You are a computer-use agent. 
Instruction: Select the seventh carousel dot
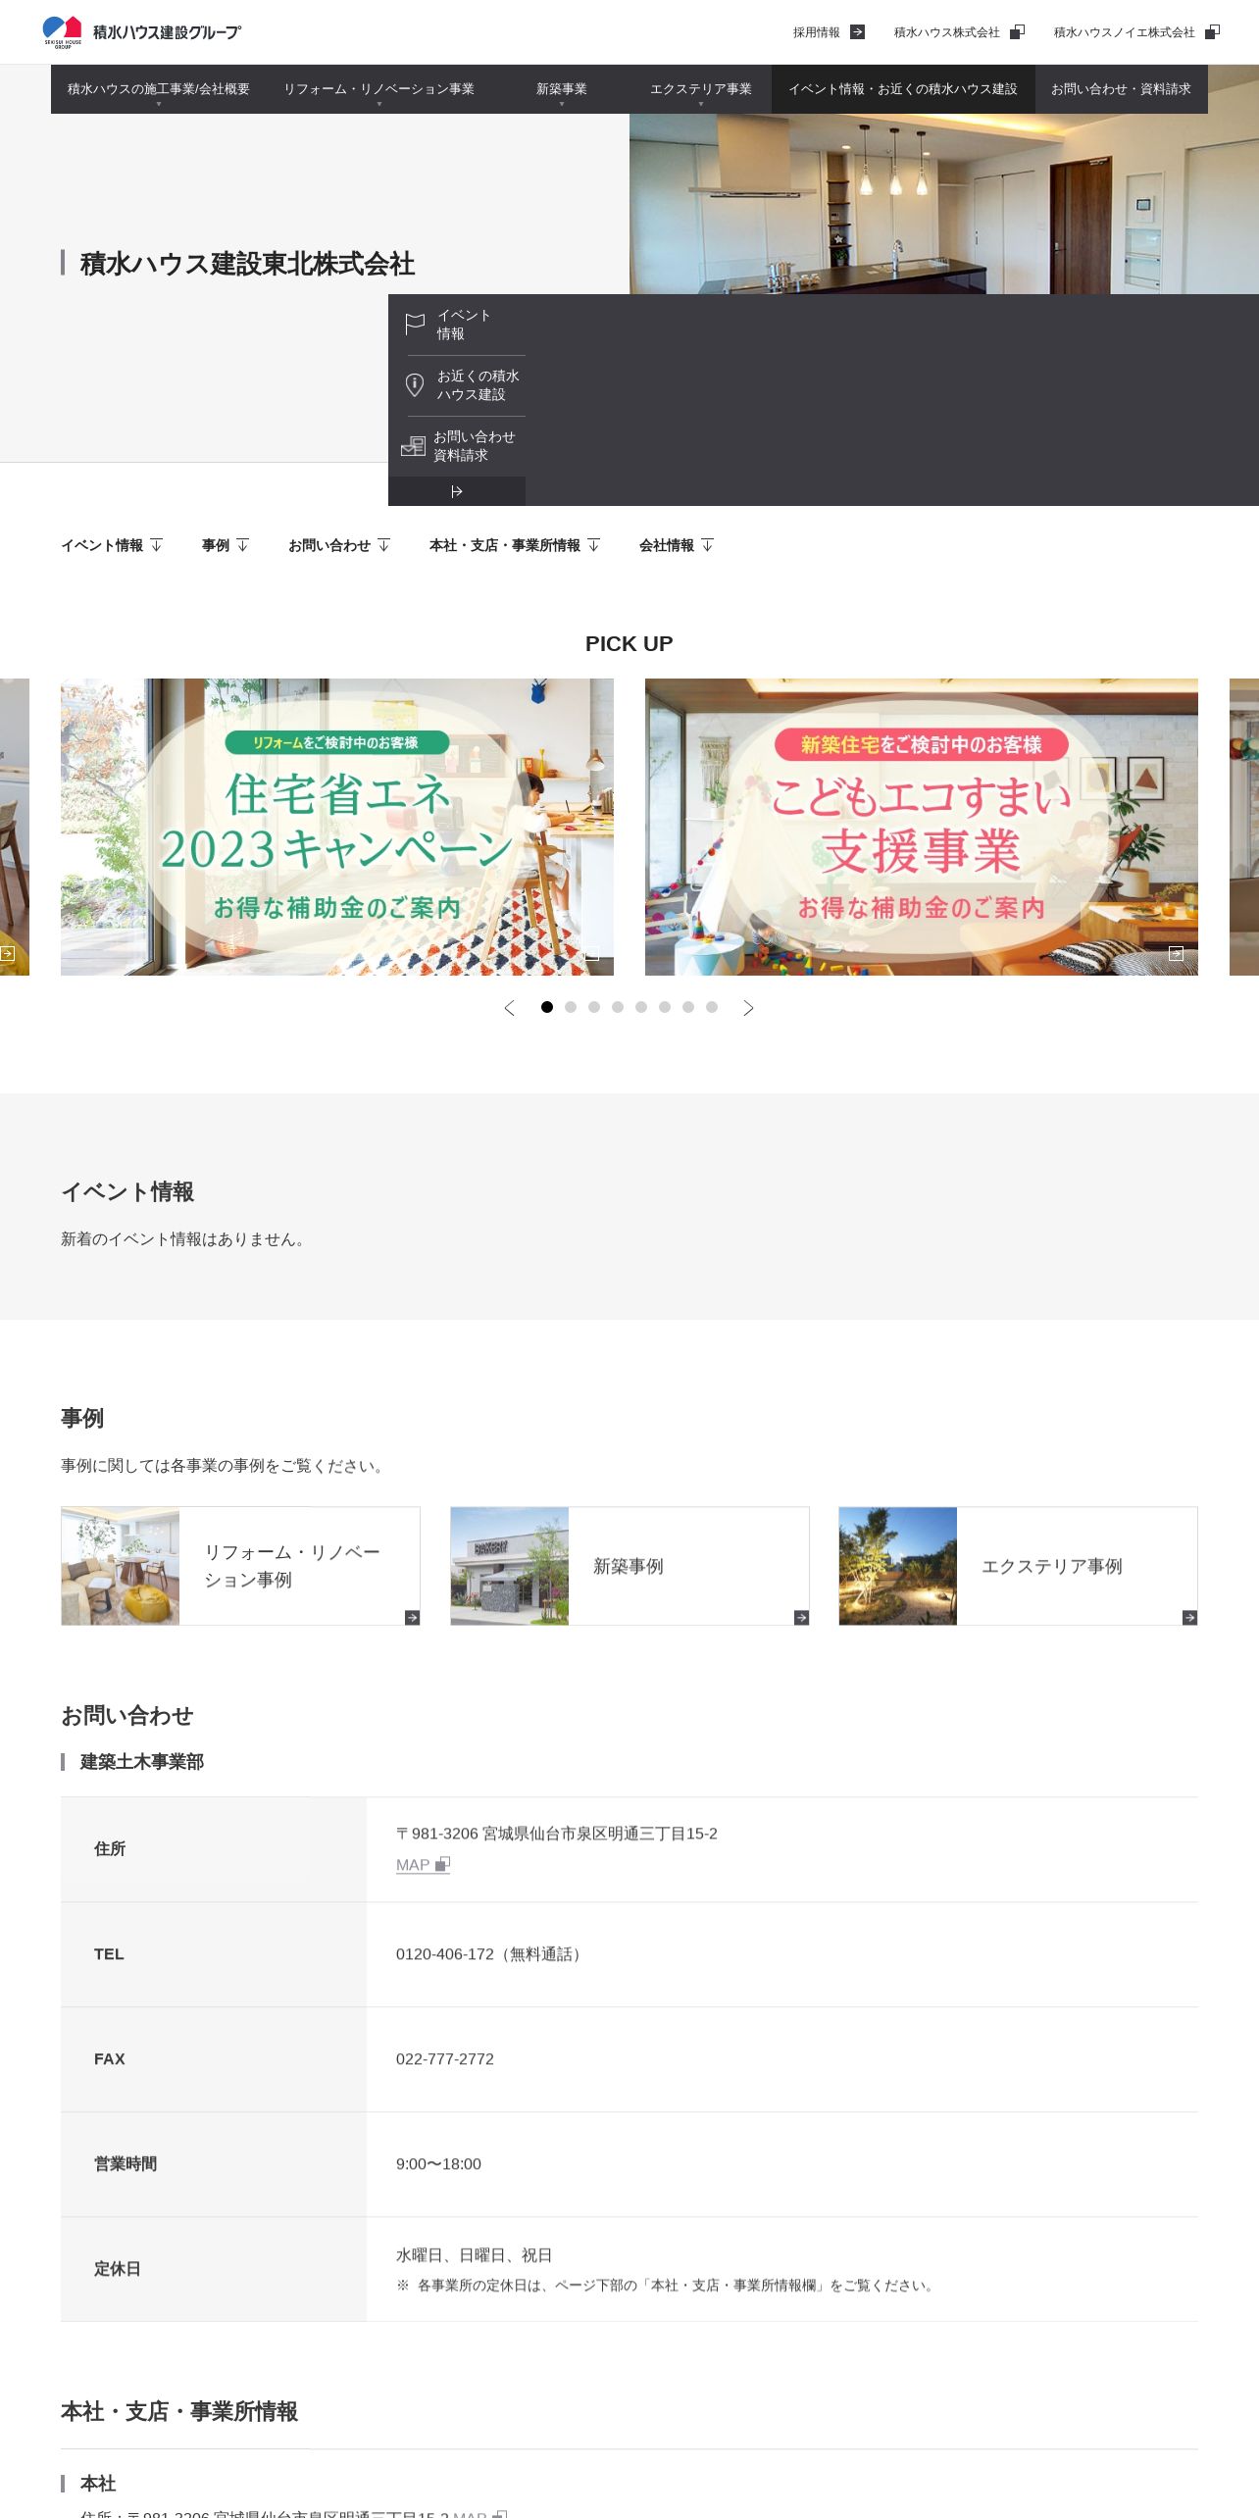point(688,1007)
